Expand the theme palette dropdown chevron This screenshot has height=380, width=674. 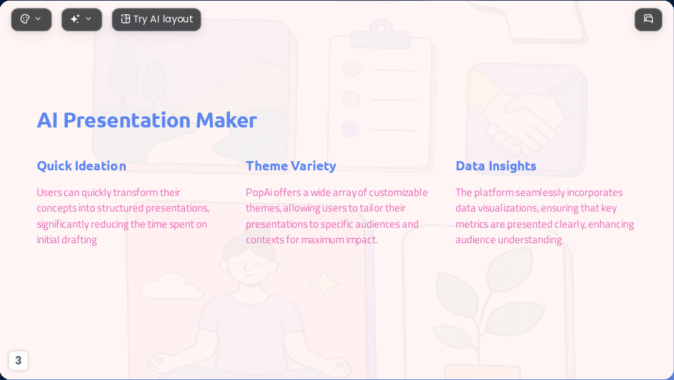(38, 19)
